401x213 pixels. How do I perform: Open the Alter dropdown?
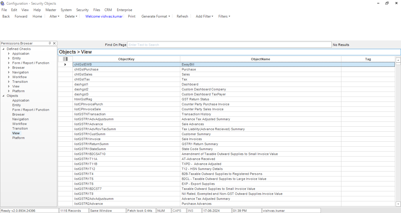pyautogui.click(x=54, y=16)
